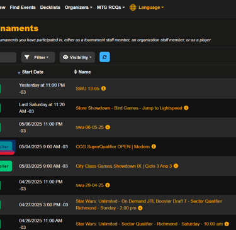Expand the MTG RCQs menu

(111, 8)
